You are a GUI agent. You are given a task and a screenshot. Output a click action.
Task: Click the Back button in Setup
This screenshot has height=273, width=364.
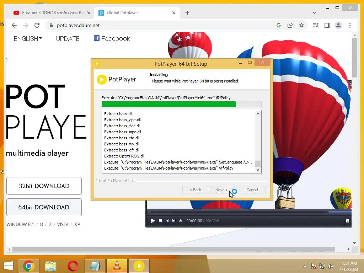click(x=195, y=190)
